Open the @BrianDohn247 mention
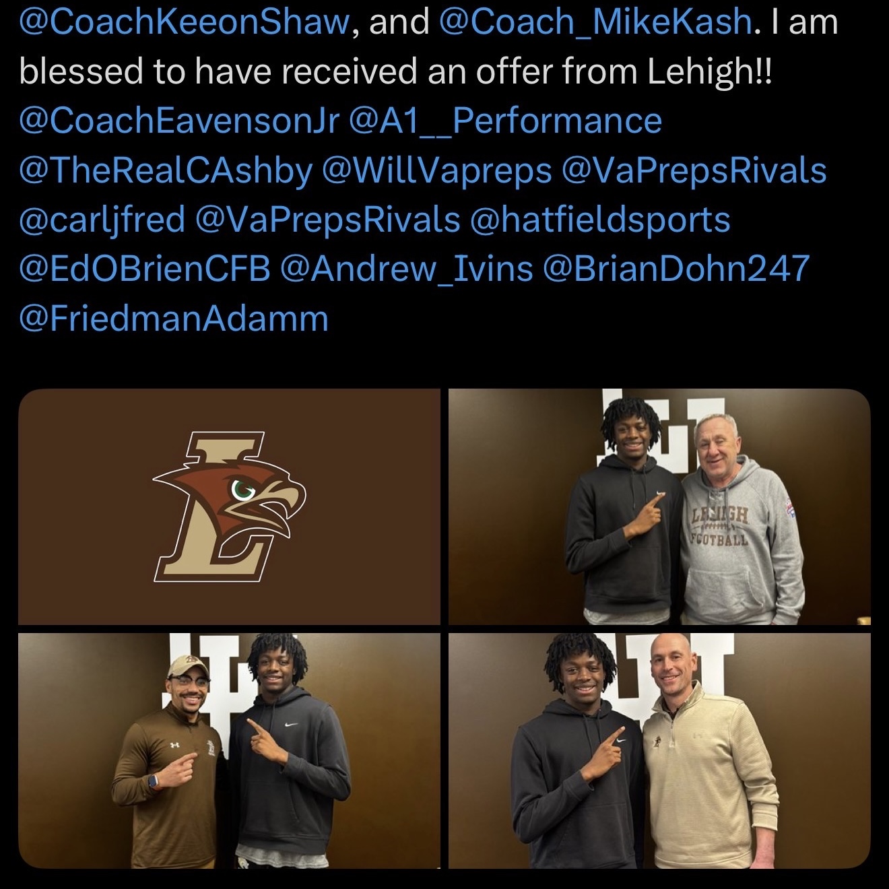This screenshot has height=889, width=889. tap(676, 269)
